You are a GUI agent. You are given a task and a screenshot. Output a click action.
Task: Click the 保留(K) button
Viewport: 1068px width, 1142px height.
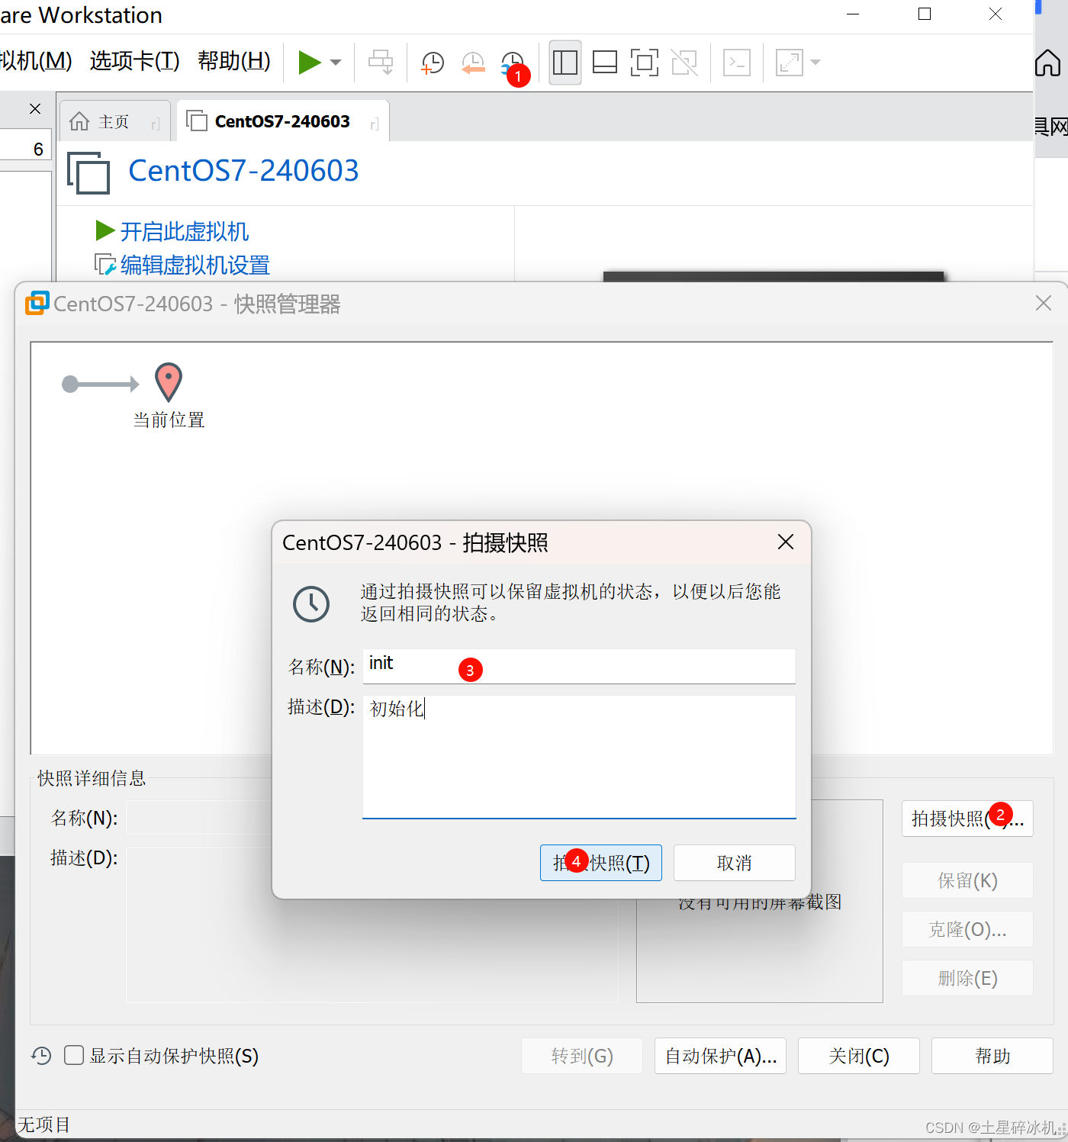(967, 881)
